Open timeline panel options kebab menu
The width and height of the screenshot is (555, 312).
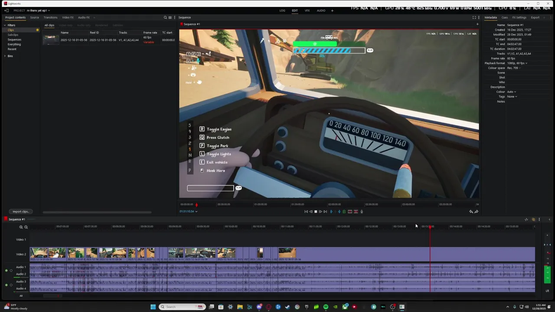539,219
